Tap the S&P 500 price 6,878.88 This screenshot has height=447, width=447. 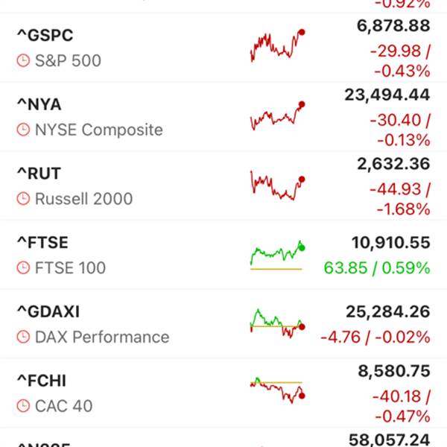[393, 26]
